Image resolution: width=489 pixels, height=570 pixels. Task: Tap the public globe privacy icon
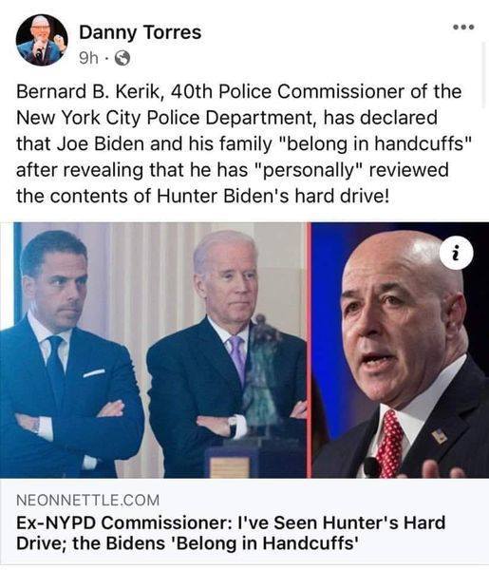pyautogui.click(x=122, y=58)
